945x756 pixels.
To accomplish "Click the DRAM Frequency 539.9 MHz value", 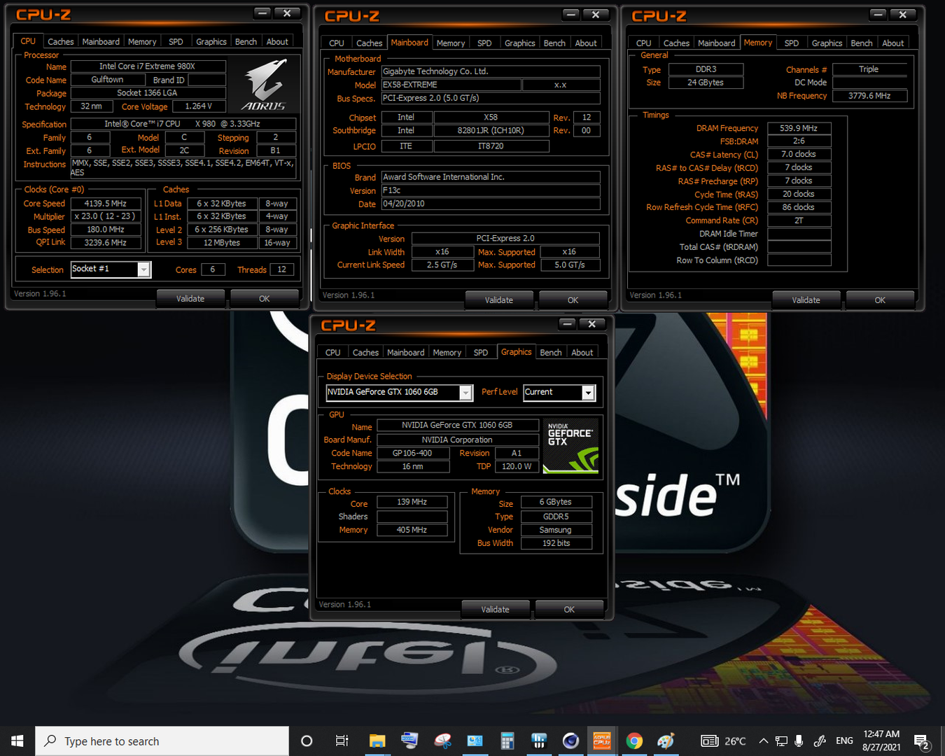I will 799,128.
